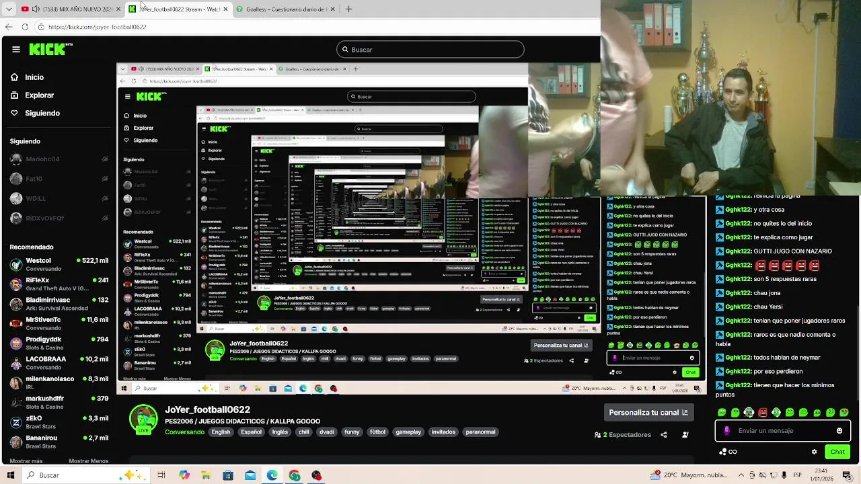Open File Explorer from the taskbar
The width and height of the screenshot is (861, 484).
pos(206,475)
